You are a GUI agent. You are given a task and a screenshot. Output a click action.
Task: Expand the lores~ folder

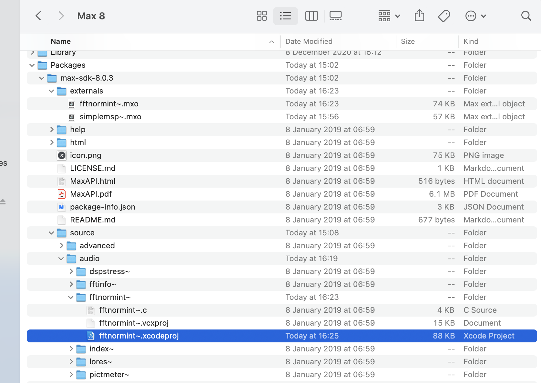pyautogui.click(x=71, y=362)
